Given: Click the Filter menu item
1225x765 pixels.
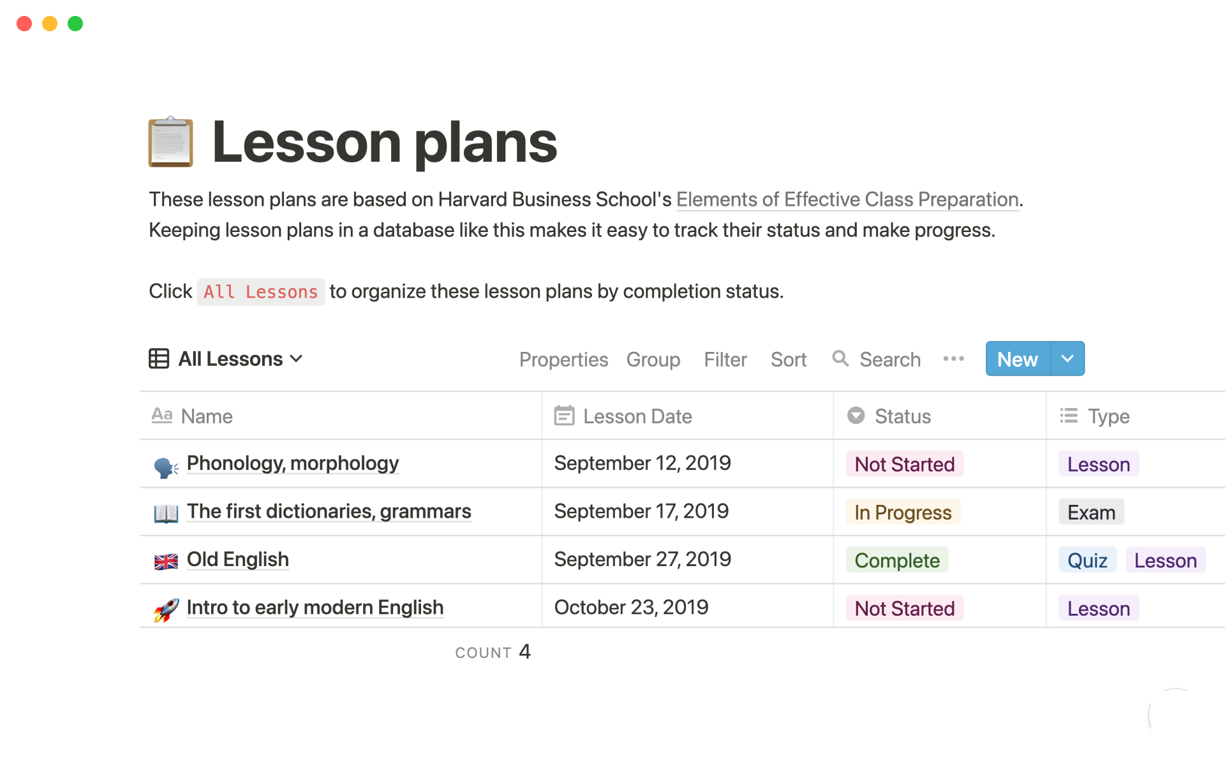Looking at the screenshot, I should click(x=727, y=359).
